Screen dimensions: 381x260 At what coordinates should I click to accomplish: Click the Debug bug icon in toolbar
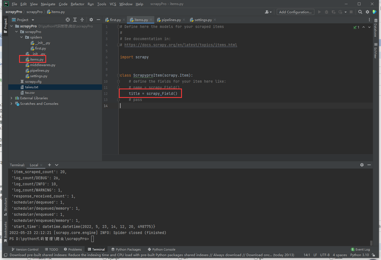click(x=327, y=12)
